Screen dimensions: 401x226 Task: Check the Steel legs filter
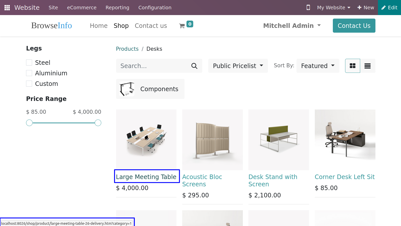point(29,63)
